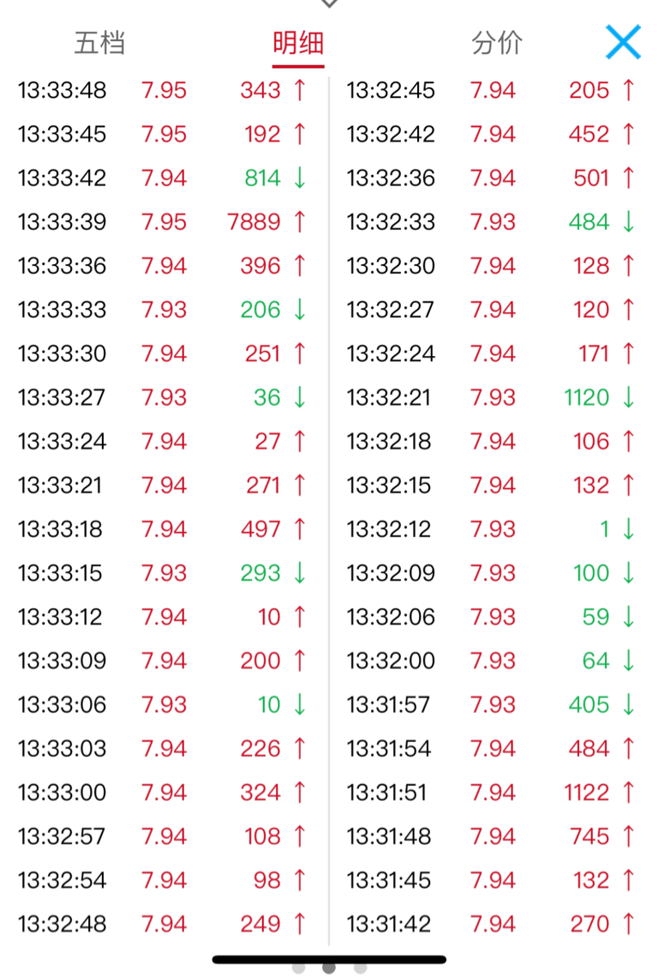Collapse panel using top chevron arrow
This screenshot has height=978, width=658.
coord(329,3)
